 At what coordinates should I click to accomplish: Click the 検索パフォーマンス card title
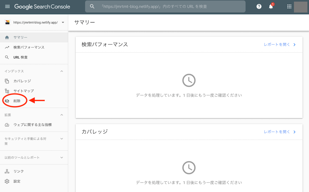(105, 45)
